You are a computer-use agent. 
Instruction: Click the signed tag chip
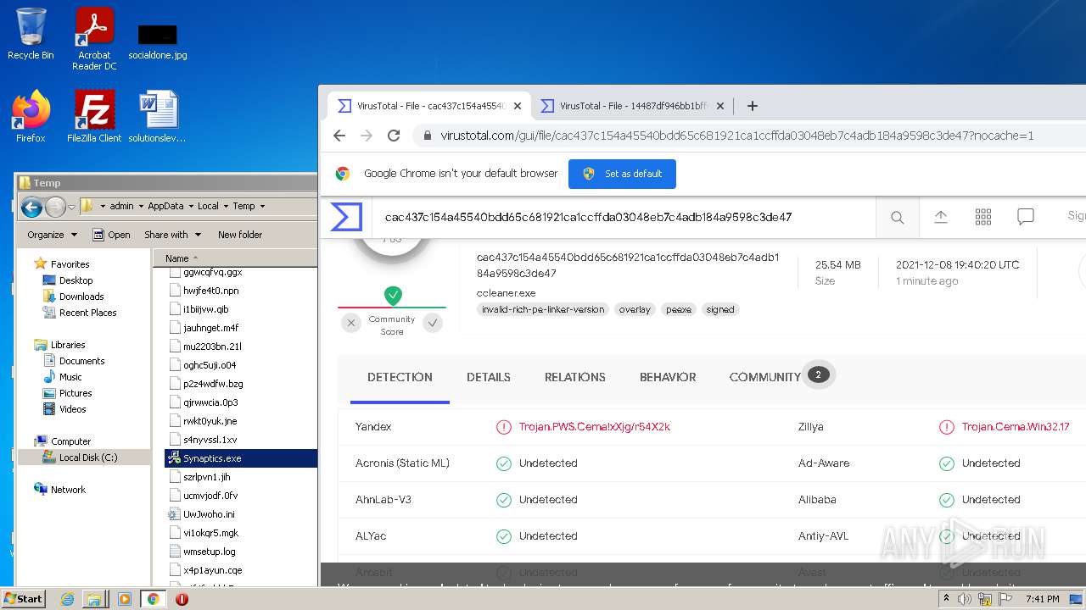(720, 310)
